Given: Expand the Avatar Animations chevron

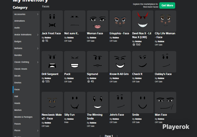Looking at the screenshot, I should [x=38, y=35].
